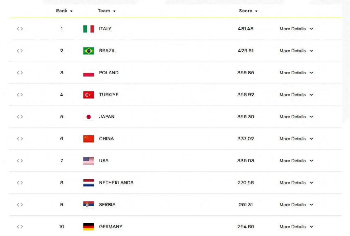The image size is (350, 236).
Task: Sort table by Rank column
Action: 64,11
